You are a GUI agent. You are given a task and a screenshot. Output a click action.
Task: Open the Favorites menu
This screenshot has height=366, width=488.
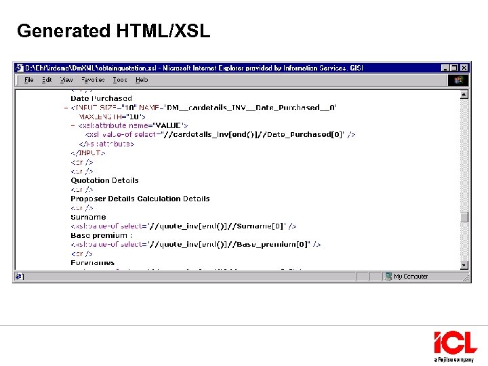(x=93, y=80)
